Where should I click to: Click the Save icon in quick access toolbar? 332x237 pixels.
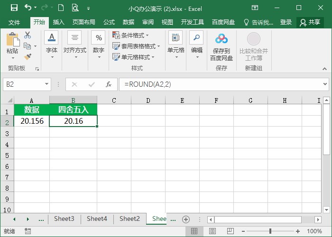(14, 8)
